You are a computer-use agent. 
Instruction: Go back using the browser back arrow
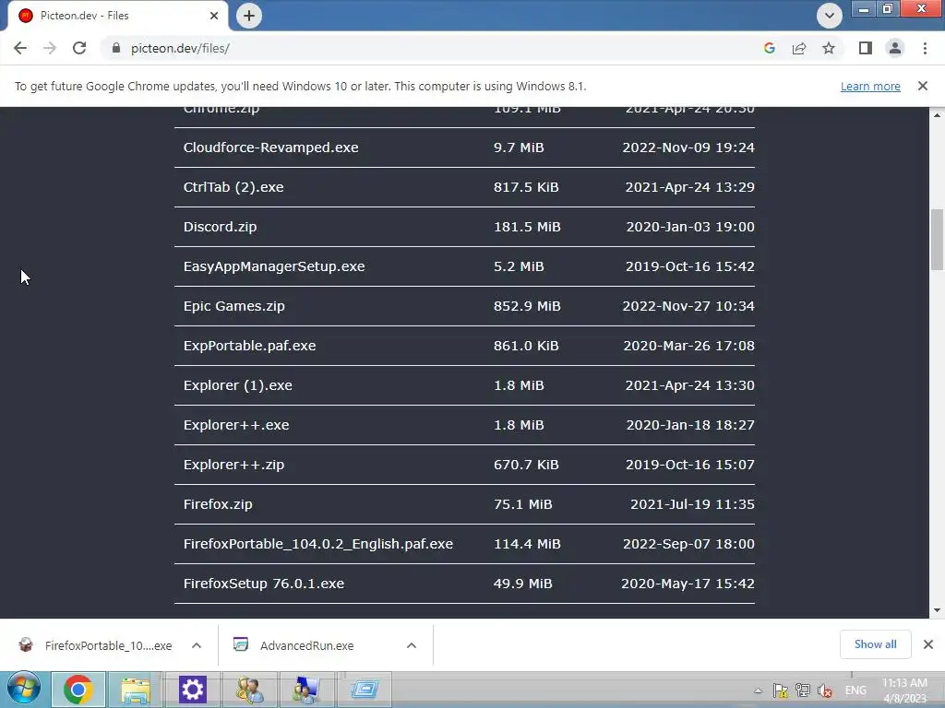(20, 48)
